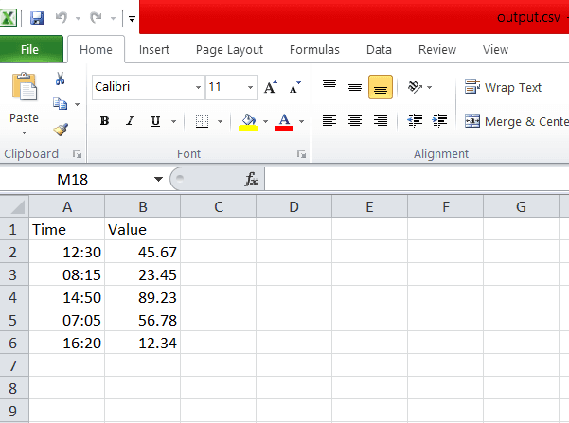The height and width of the screenshot is (423, 569).
Task: Open the Review tab
Action: point(437,50)
